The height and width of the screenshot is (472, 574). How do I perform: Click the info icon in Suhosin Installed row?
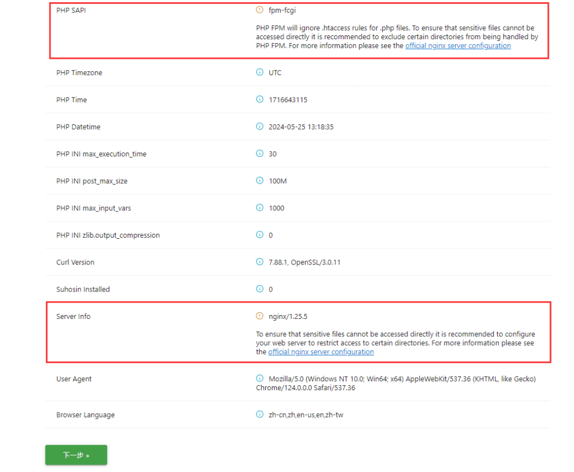point(259,289)
